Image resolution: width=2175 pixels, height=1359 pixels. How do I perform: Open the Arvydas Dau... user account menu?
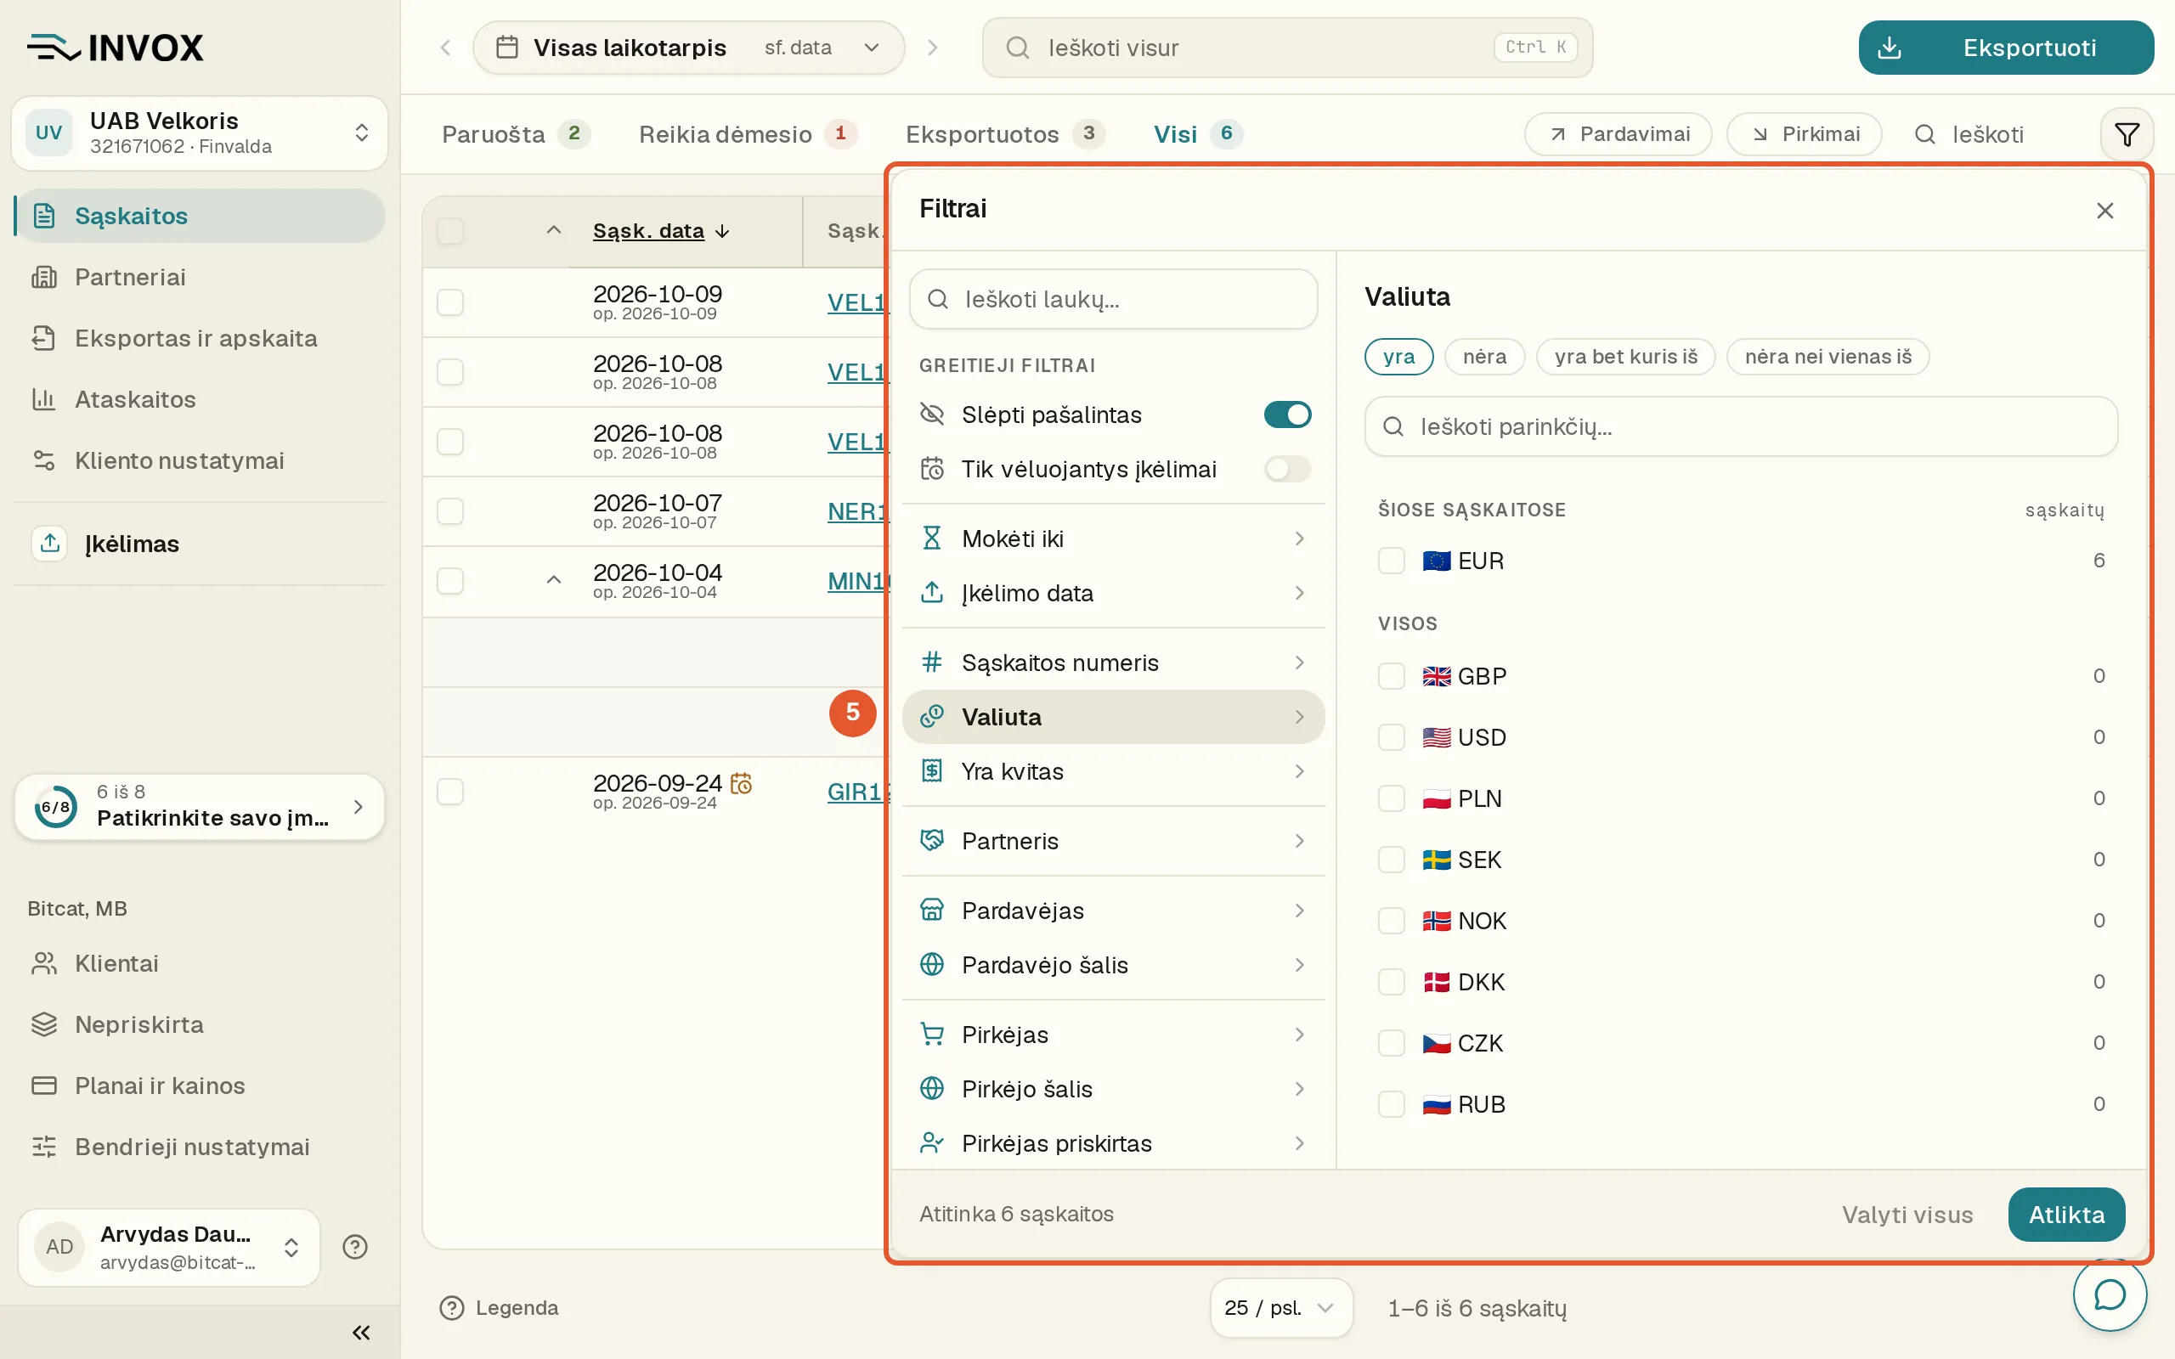coord(169,1248)
